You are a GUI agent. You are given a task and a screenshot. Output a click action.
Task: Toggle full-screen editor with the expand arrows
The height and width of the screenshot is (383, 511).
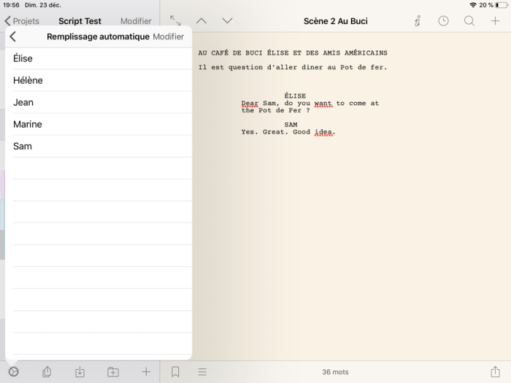pos(175,21)
